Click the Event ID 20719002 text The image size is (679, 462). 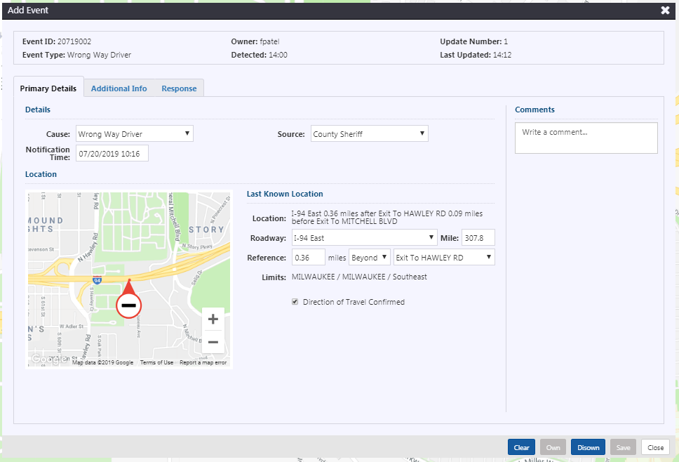click(x=57, y=41)
